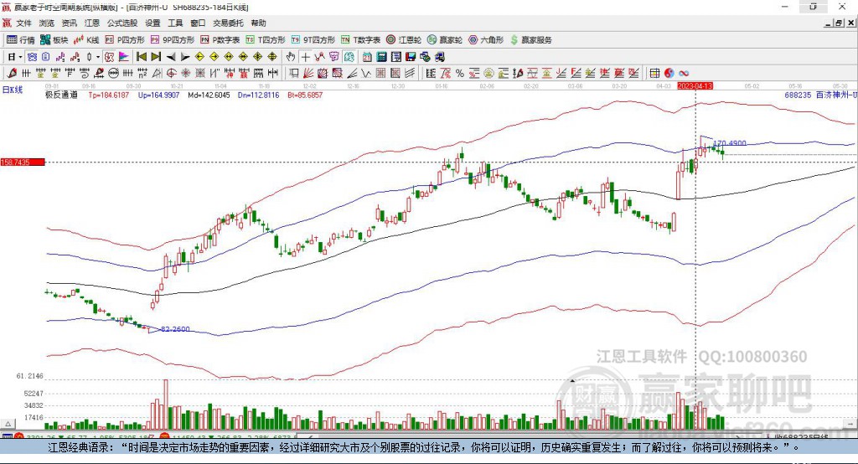Image resolution: width=858 pixels, height=464 pixels.
Task: Switch to the K线 chart view
Action: 86,40
